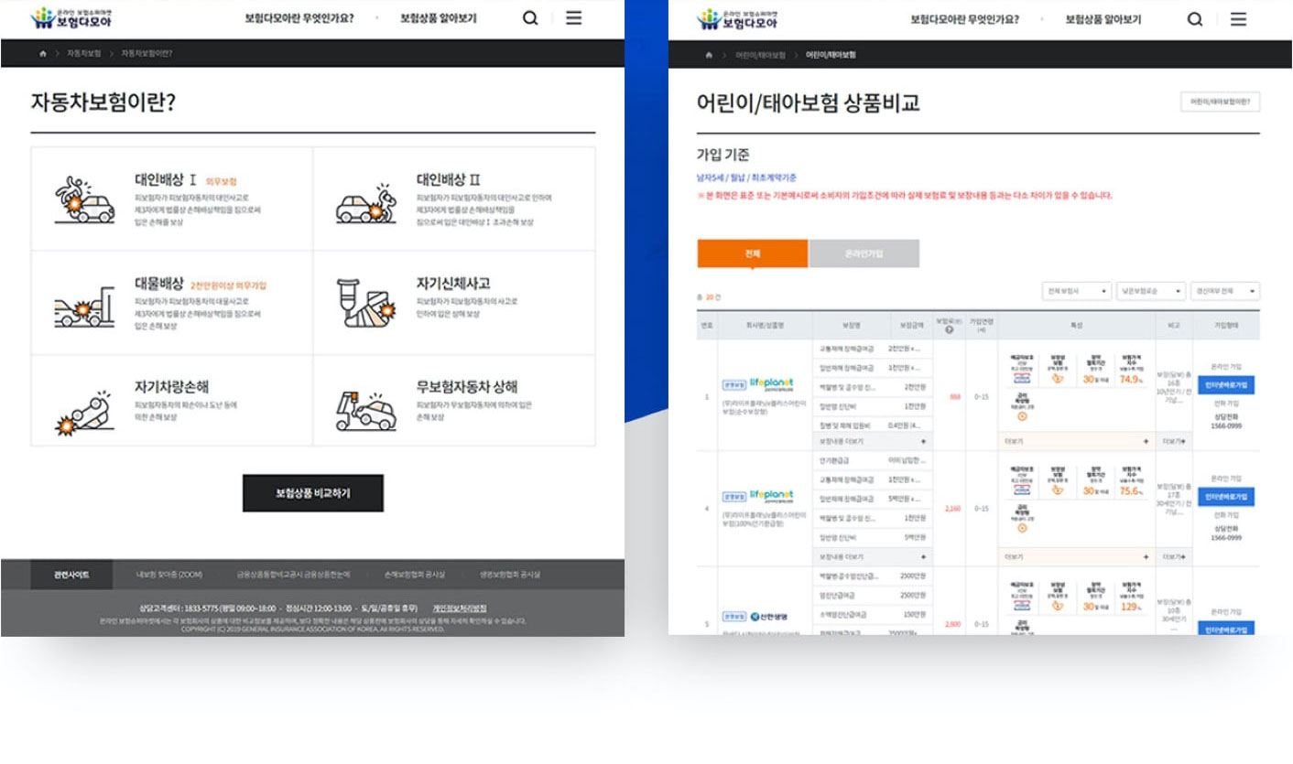
Task: Click the 대인배상 I car-pedestrian accident icon
Action: tap(84, 199)
